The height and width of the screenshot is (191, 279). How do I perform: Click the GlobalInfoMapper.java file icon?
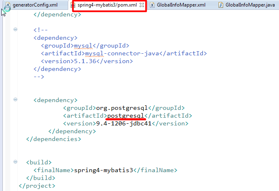221,5
